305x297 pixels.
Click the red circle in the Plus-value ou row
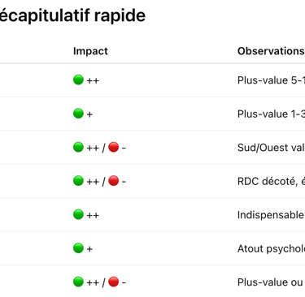pyautogui.click(x=114, y=282)
